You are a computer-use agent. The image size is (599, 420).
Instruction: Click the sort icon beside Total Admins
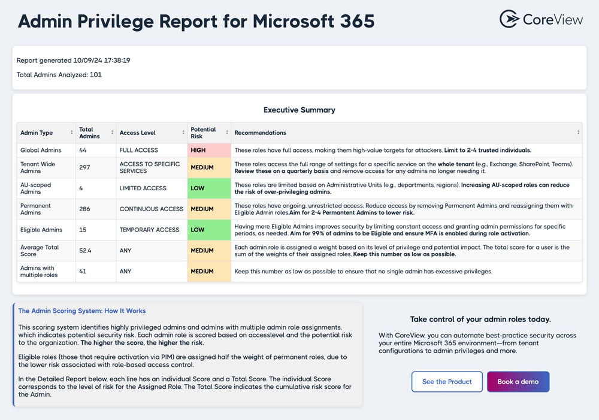[x=112, y=132]
